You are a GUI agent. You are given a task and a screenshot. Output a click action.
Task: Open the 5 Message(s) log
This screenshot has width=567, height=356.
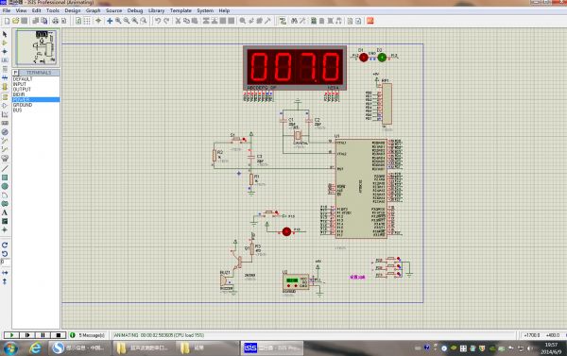[91, 335]
